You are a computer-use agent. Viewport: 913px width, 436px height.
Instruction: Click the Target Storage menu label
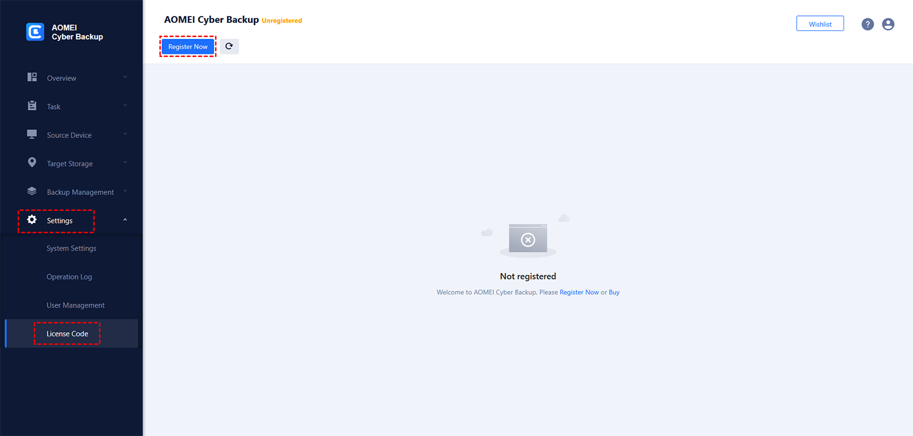click(70, 164)
